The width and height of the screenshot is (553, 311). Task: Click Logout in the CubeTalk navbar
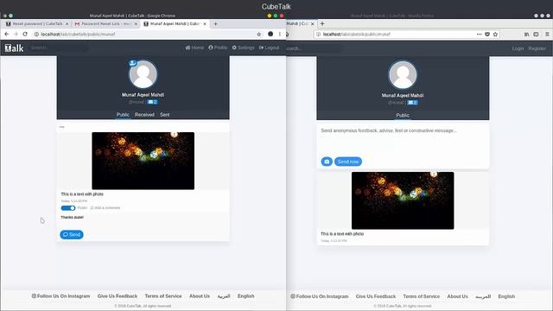(x=269, y=48)
